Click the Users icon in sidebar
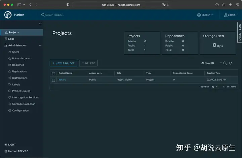The image size is (242, 158). (10, 52)
